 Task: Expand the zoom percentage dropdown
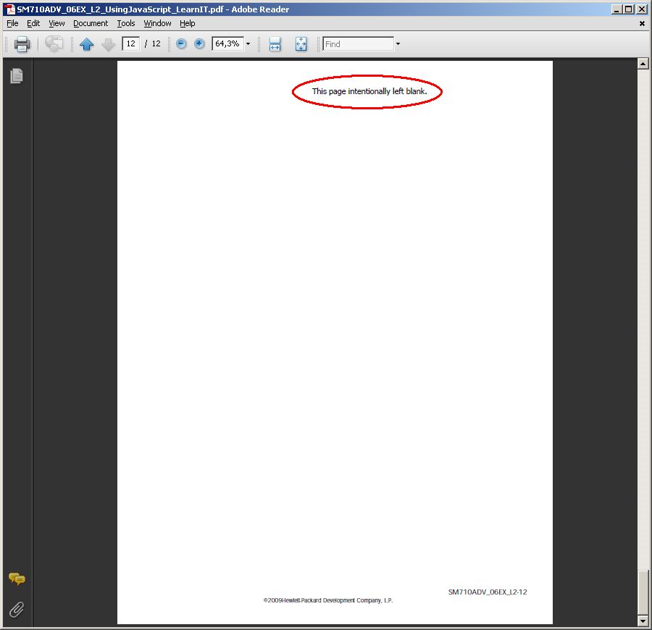(248, 43)
